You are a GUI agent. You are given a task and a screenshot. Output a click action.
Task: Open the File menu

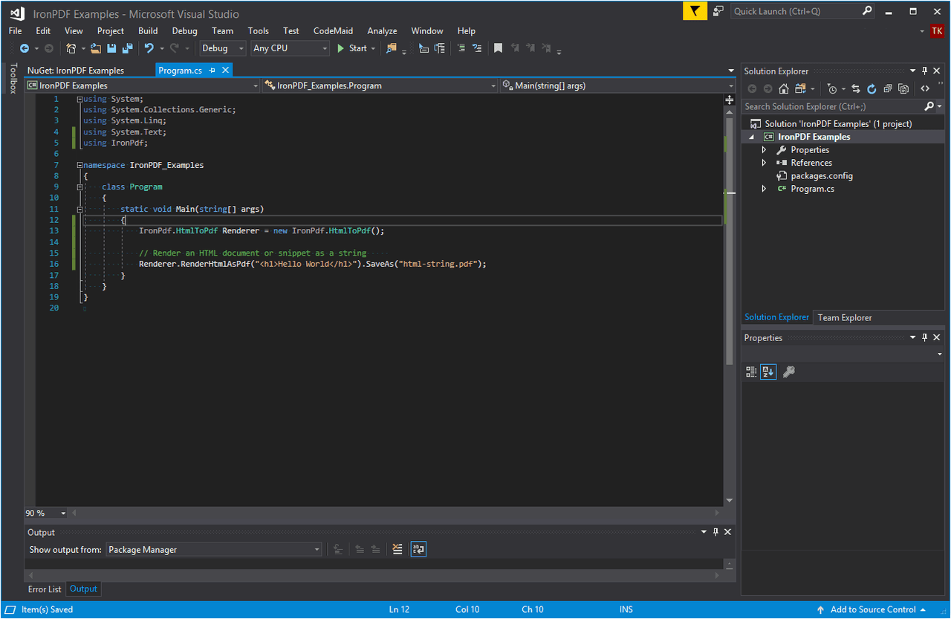point(15,30)
